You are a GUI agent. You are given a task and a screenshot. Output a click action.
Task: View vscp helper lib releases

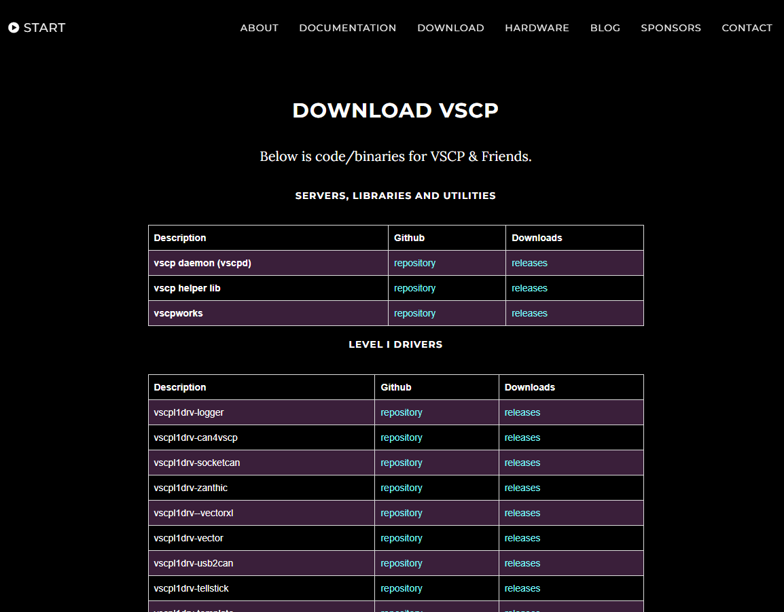(x=529, y=288)
